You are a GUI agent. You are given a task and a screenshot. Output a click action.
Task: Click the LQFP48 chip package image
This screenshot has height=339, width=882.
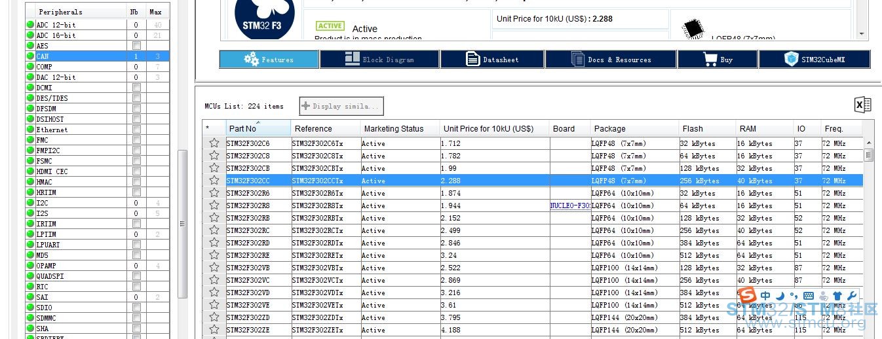(692, 29)
